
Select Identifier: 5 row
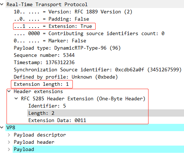[x=47, y=106]
